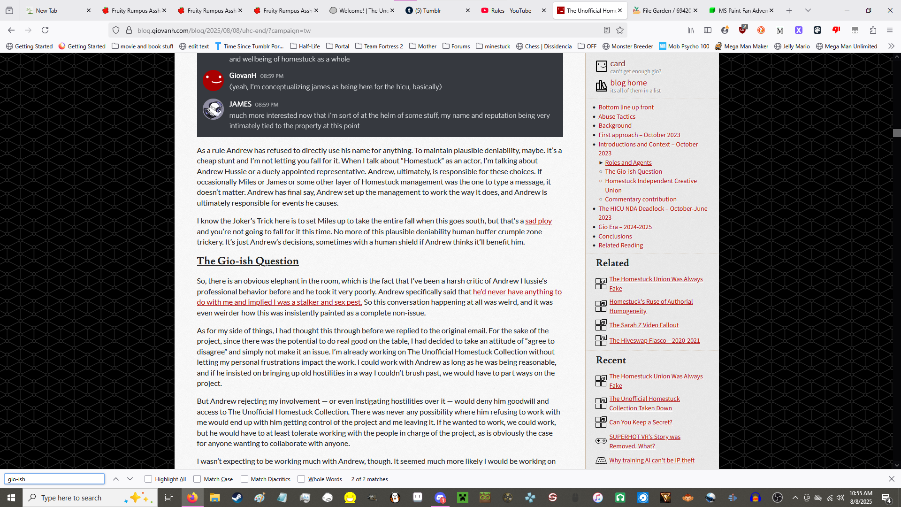
Task: Reload the page with the refresh icon
Action: click(45, 30)
